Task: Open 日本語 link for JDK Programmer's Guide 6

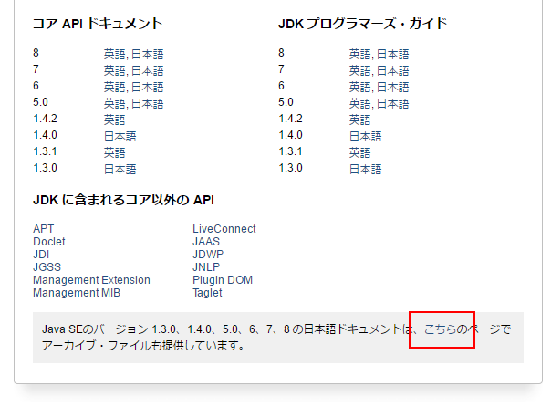Action: click(392, 87)
